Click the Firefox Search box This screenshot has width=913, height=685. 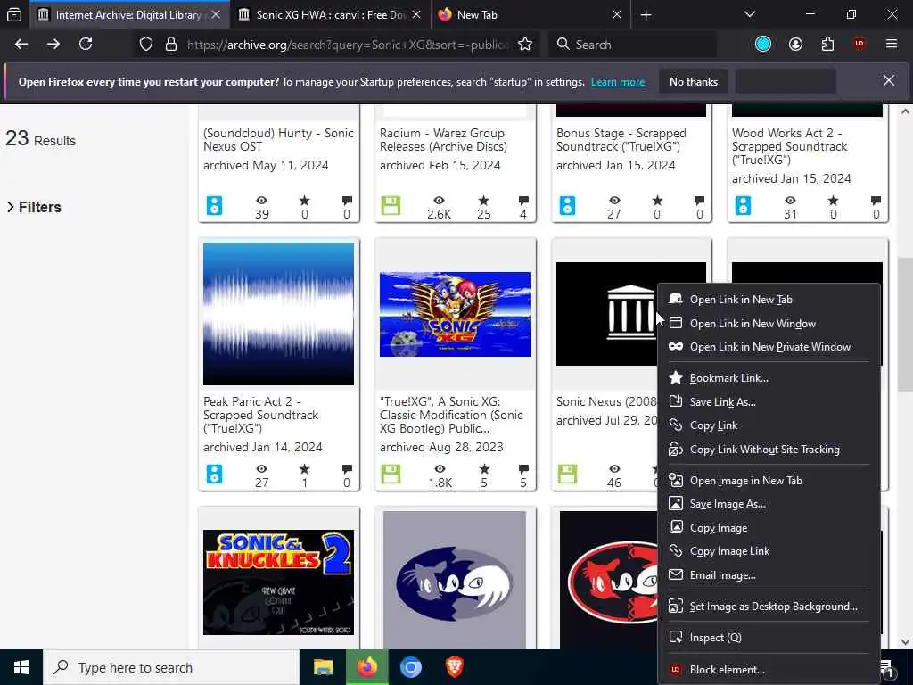(x=632, y=45)
